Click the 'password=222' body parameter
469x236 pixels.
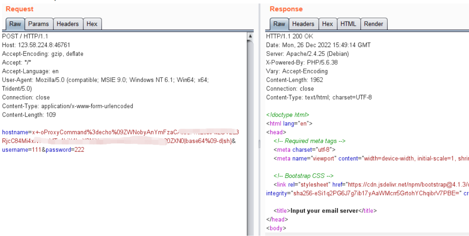point(65,150)
